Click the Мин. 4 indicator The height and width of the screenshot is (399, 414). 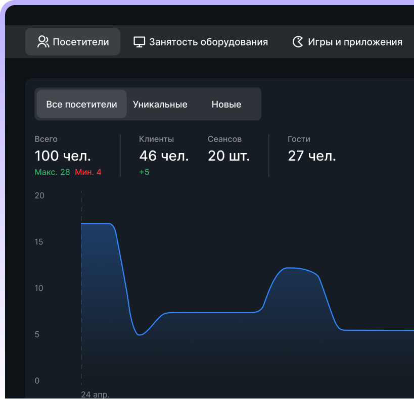pos(88,172)
